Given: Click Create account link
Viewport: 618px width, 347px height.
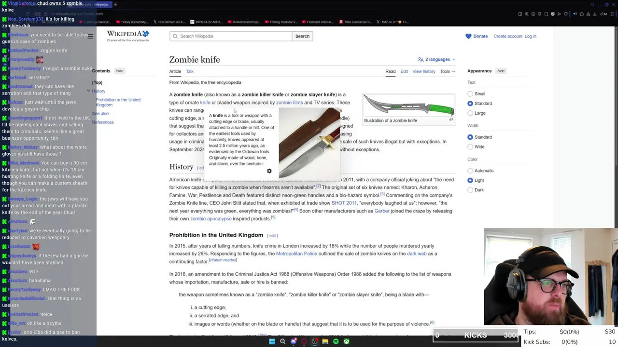Looking at the screenshot, I should click(x=508, y=36).
